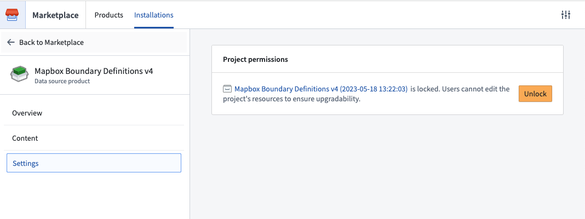Open the Content section
This screenshot has width=585, height=219.
(94, 138)
